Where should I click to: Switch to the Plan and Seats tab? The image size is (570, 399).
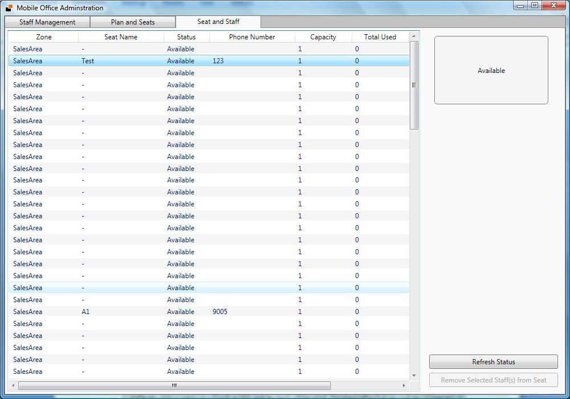pyautogui.click(x=133, y=22)
